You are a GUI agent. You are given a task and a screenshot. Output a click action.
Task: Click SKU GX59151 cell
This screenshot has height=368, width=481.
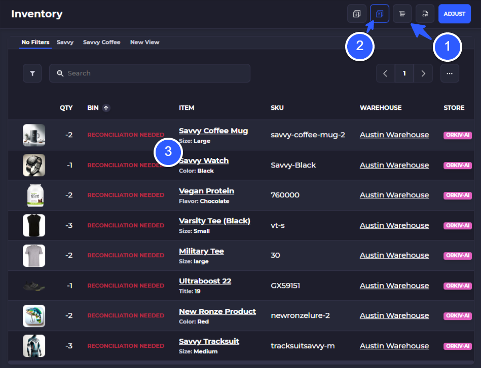point(285,285)
